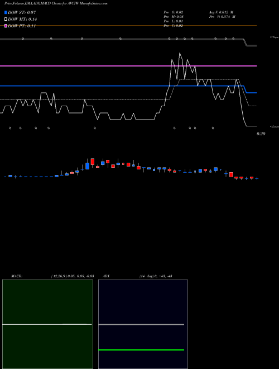Click the 'Pre L: 0.01' low value
The image size is (279, 369).
[x=174, y=21]
